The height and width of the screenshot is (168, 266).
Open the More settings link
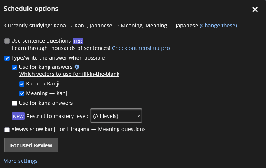pyautogui.click(x=20, y=161)
